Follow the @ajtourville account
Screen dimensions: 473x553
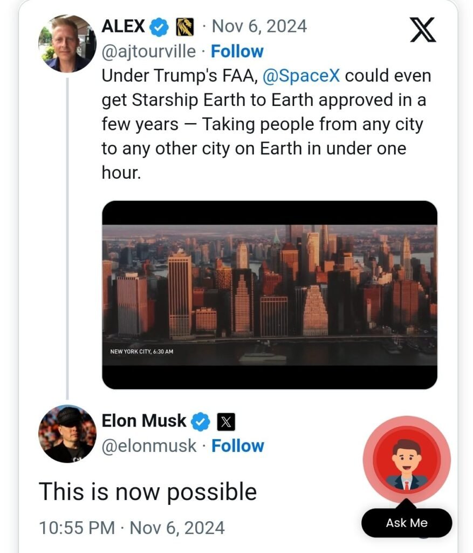237,51
